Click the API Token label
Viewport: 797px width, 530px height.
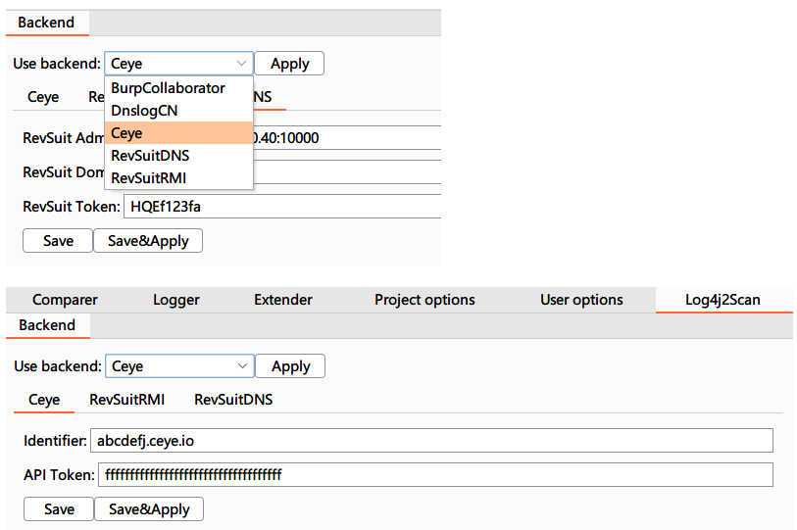[x=59, y=474]
